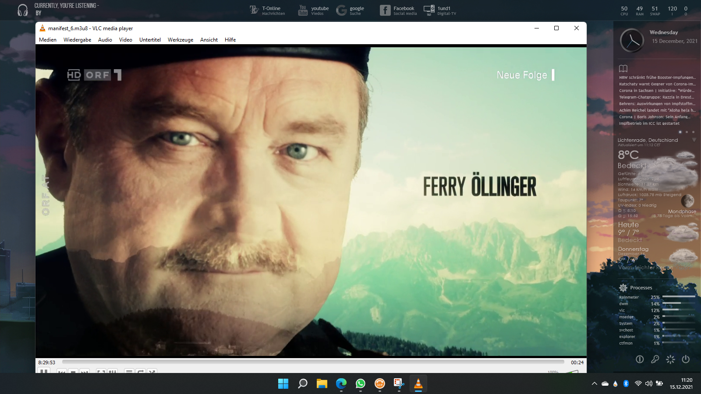
Task: Toggle fullscreen video mode in VLC
Action: pos(101,371)
